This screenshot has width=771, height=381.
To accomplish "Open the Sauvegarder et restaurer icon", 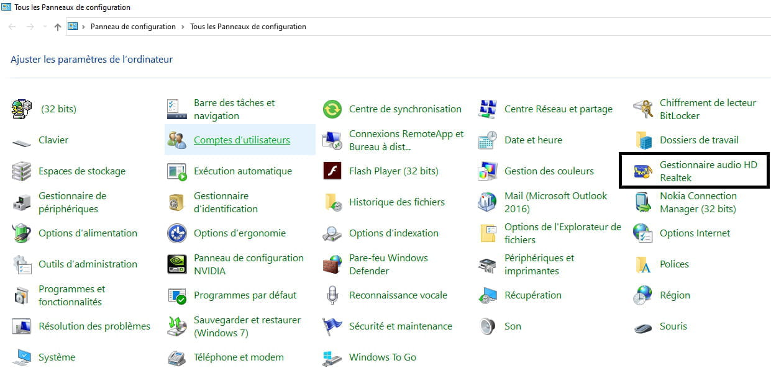I will 177,326.
